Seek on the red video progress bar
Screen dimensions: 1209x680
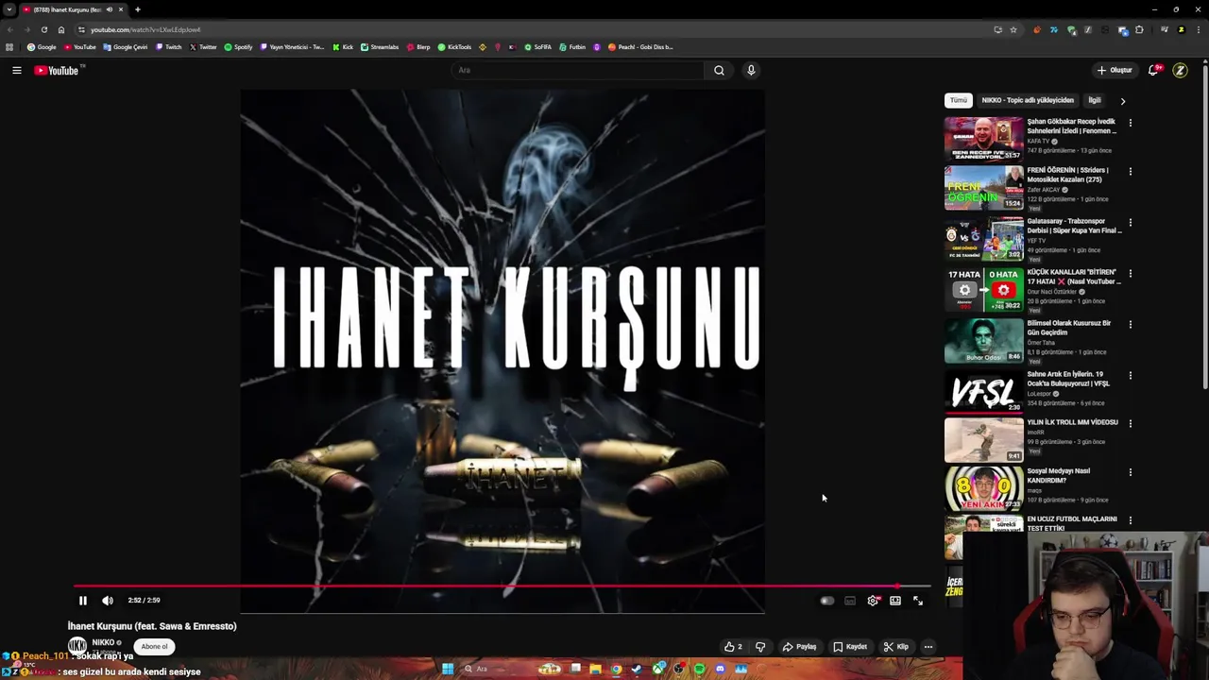[x=502, y=586]
